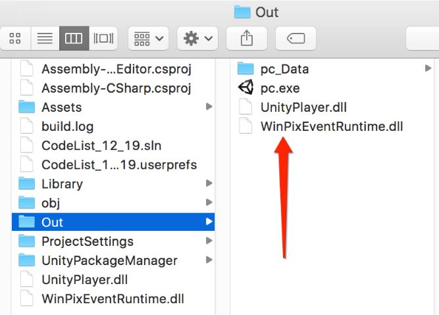
Task: Select column view button
Action: point(73,39)
